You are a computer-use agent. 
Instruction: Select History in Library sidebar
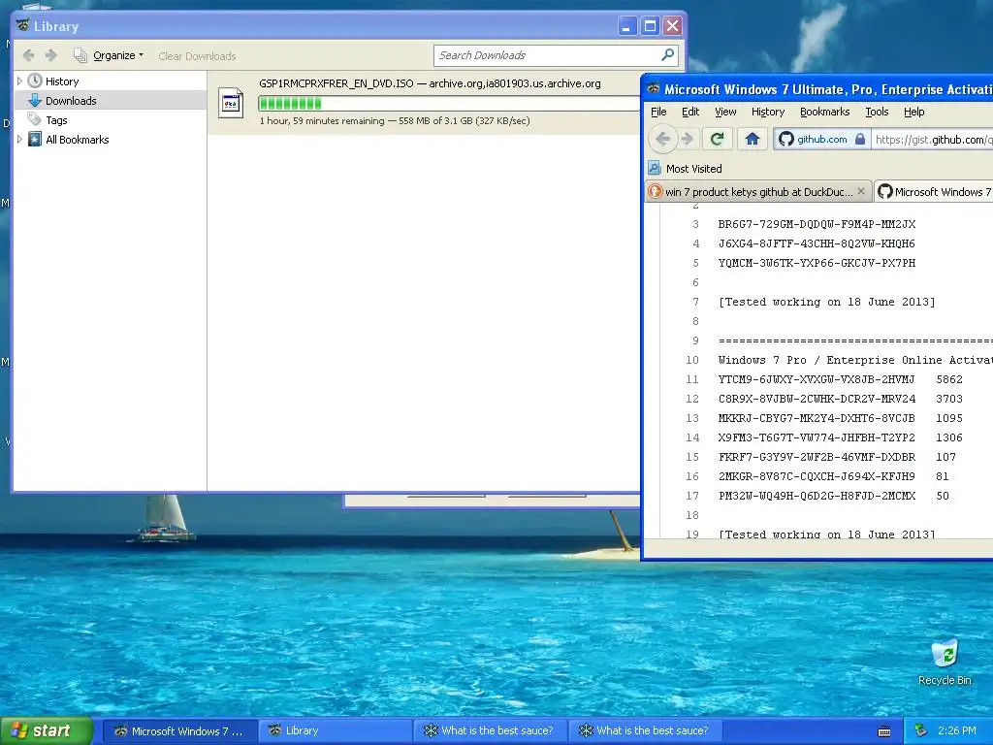tap(62, 81)
